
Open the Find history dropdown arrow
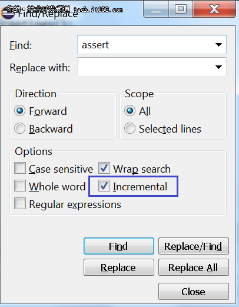pyautogui.click(x=218, y=45)
